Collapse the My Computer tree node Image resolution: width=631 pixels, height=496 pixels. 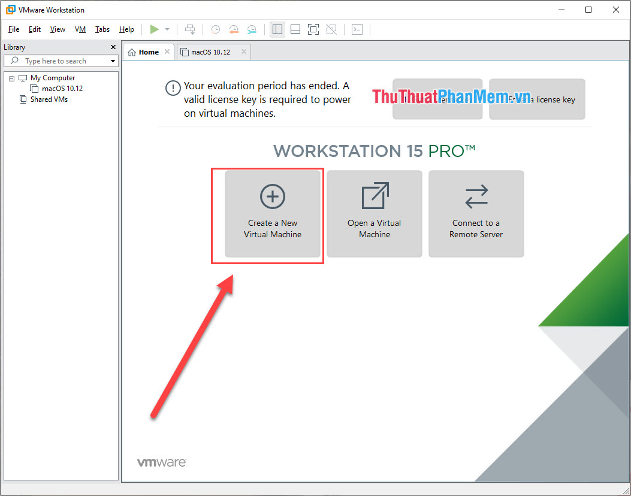pyautogui.click(x=12, y=78)
